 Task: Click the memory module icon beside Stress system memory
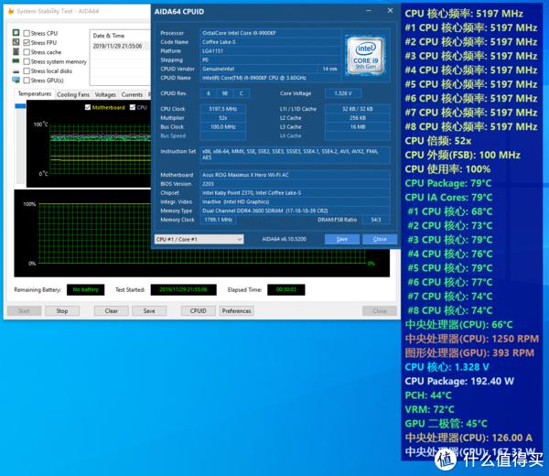pyautogui.click(x=16, y=61)
